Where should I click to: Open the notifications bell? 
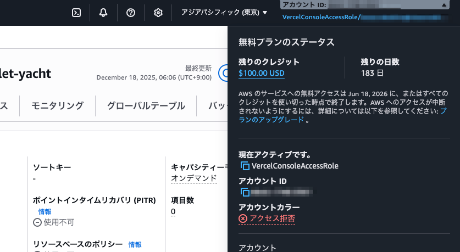[x=103, y=13]
